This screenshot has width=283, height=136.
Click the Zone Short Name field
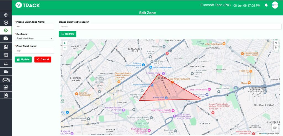click(35, 51)
